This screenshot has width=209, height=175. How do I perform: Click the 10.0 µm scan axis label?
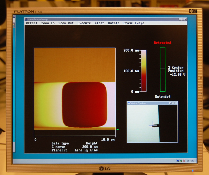coord(108,140)
